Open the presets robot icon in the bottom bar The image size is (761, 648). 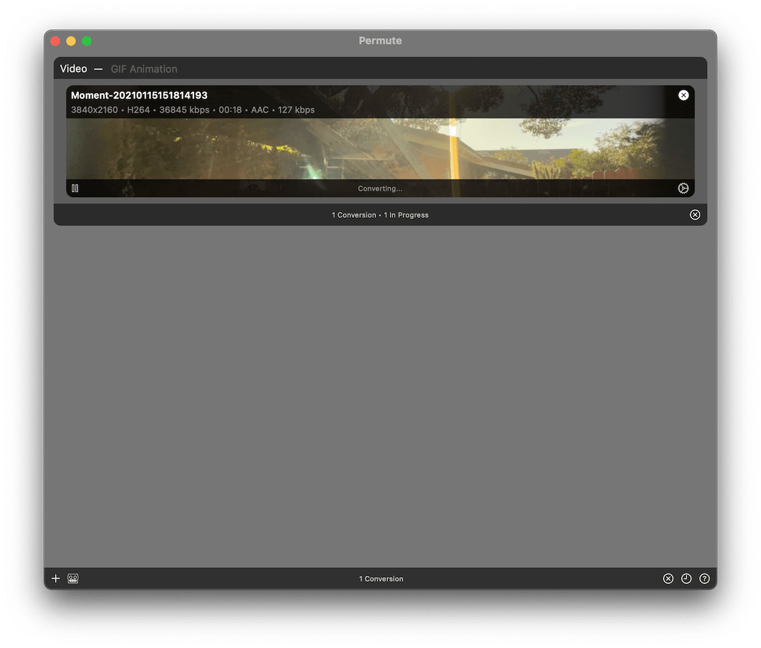coord(73,579)
